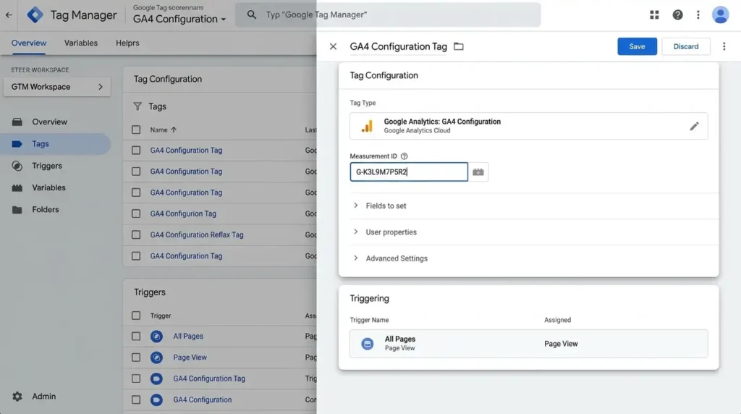Check the GA4 Configuration Reflax Tag checkbox

(x=136, y=235)
